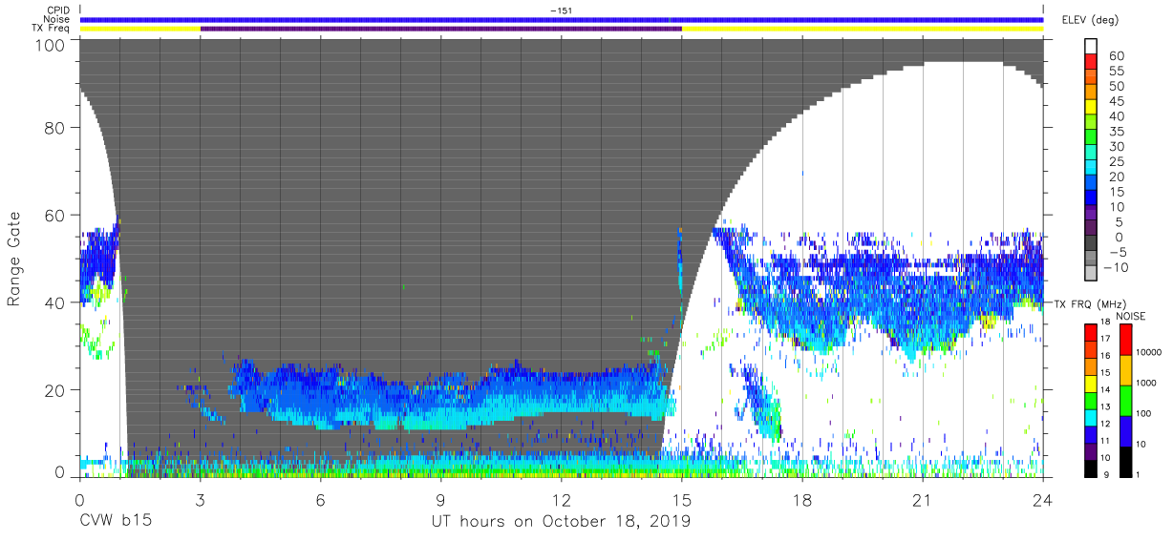Click the Range Gate axis label
This screenshot has height=541, width=1173.
(x=14, y=260)
